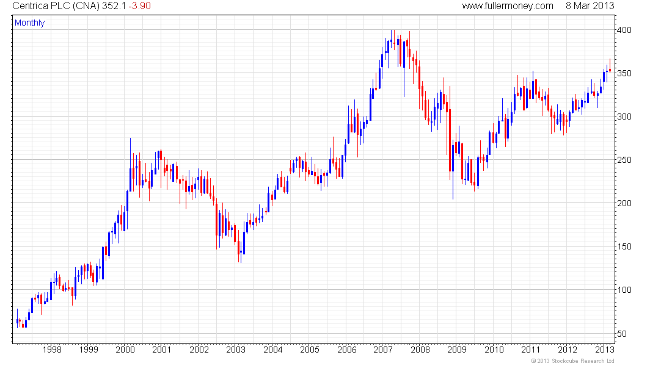Image resolution: width=672 pixels, height=366 pixels.
Task: Click the 50 price axis label
Action: pyautogui.click(x=622, y=334)
